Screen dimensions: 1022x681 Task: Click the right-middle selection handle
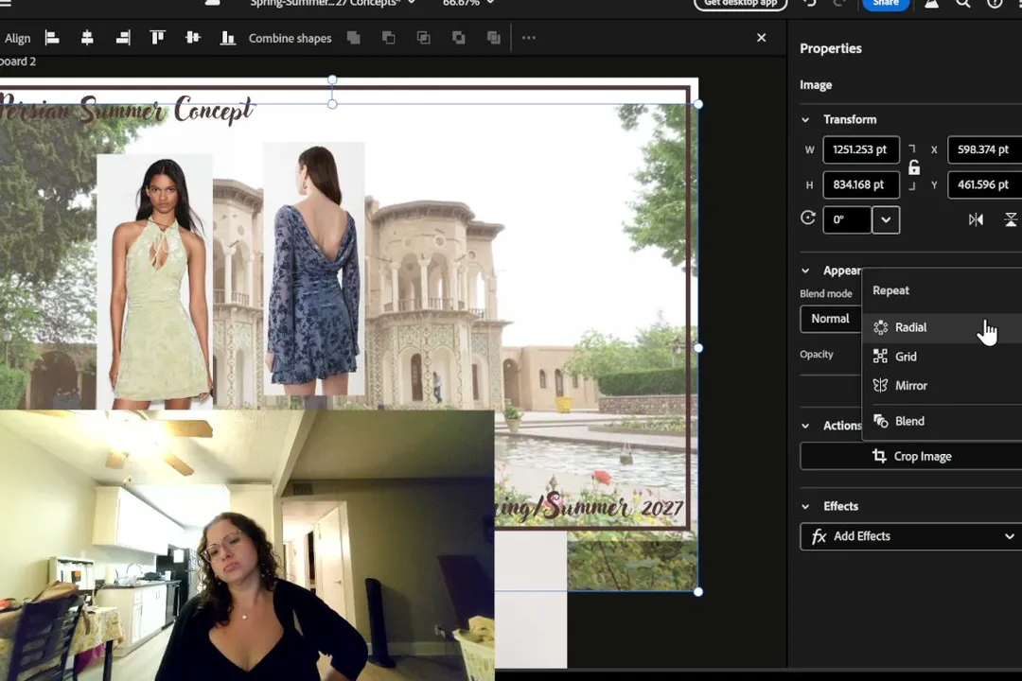pos(698,348)
